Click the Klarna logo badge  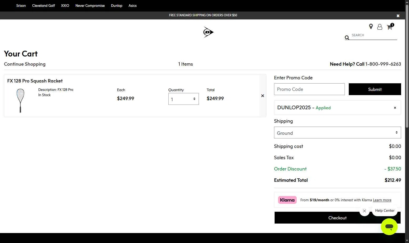click(x=287, y=200)
